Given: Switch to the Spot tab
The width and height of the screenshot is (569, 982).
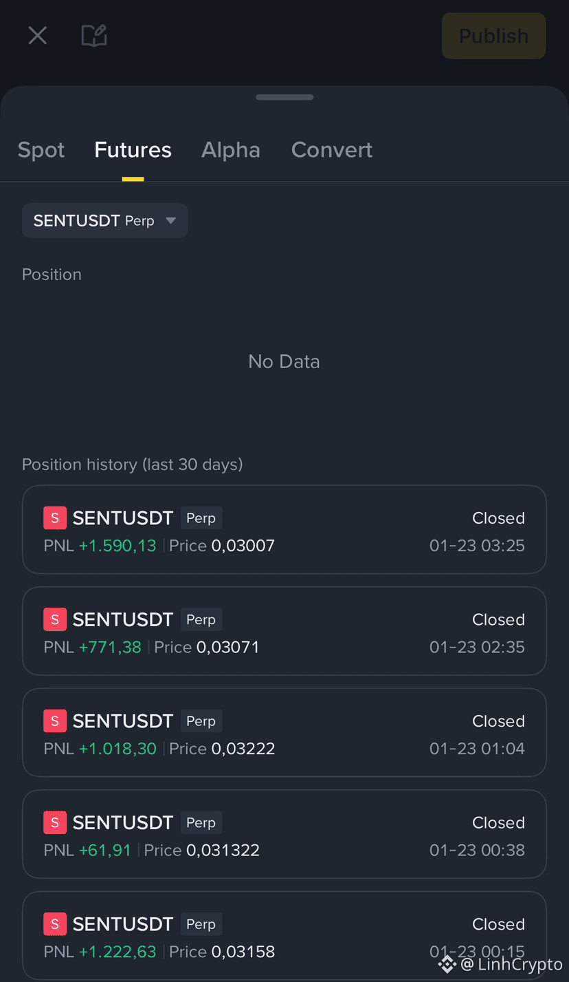Looking at the screenshot, I should pos(41,150).
